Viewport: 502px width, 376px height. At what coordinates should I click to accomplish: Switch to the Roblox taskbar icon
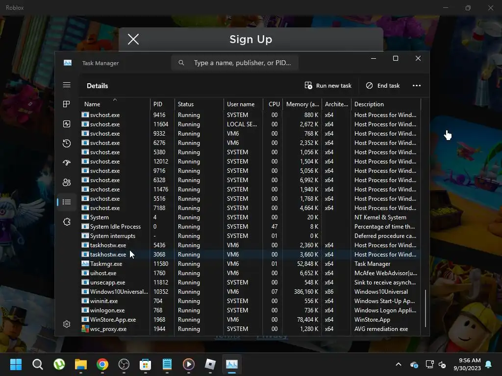click(x=210, y=364)
